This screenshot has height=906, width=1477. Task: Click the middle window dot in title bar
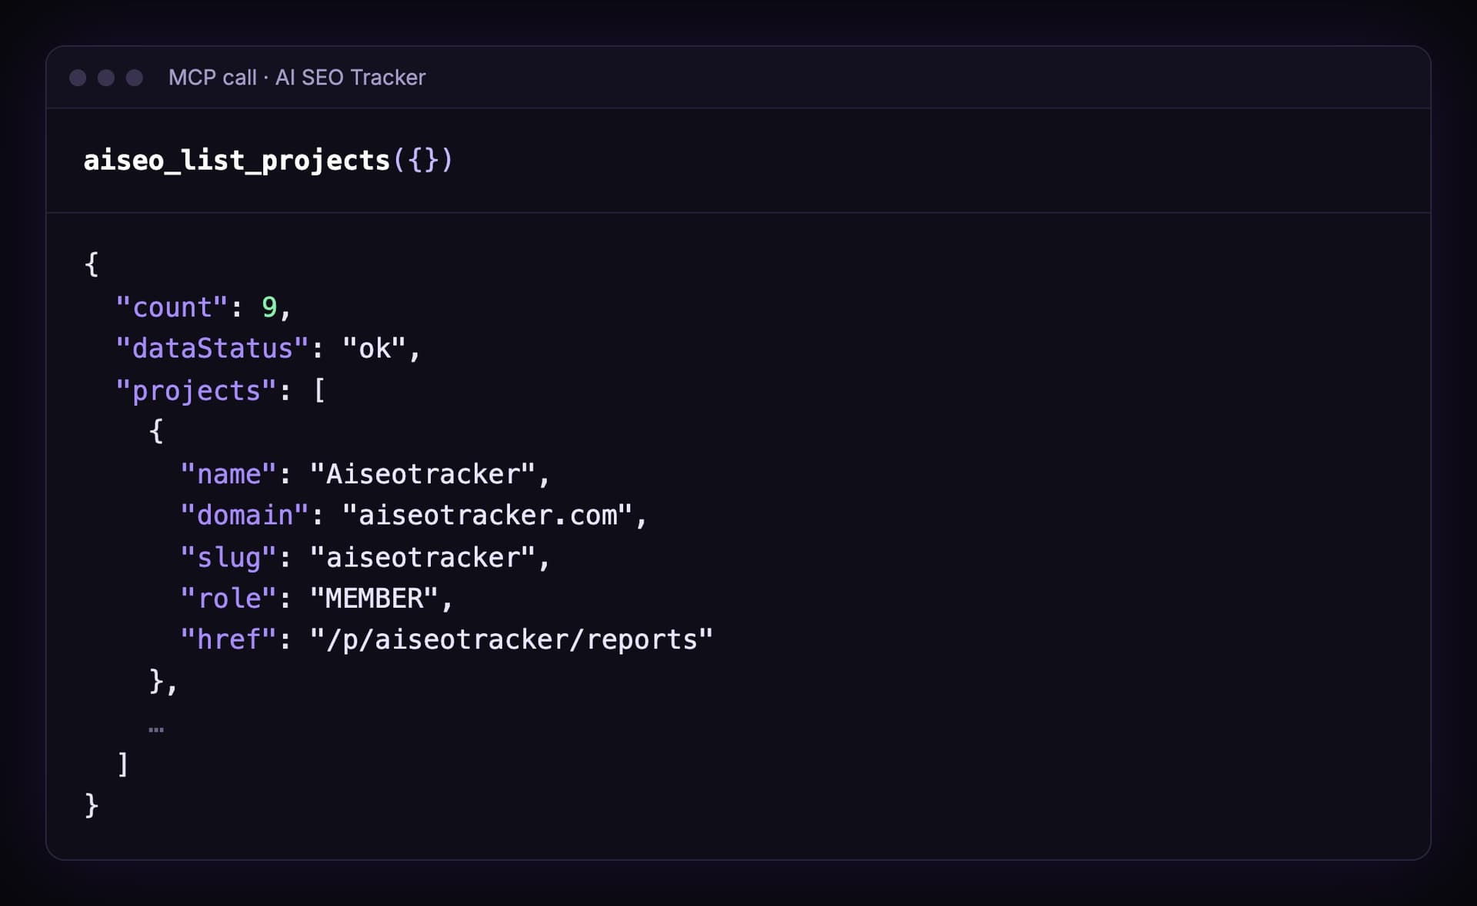(106, 78)
